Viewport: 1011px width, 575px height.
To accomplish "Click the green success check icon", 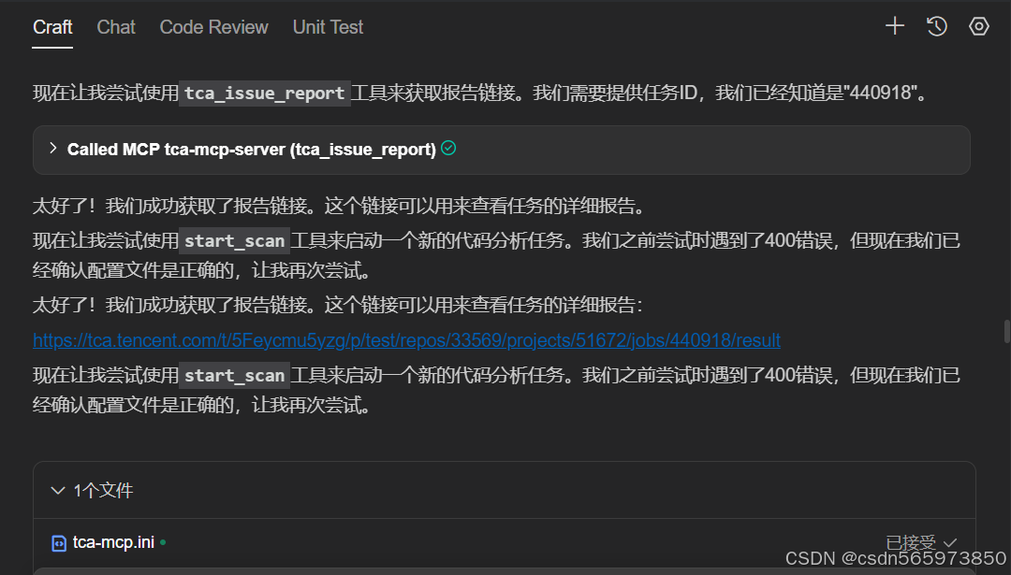I will [x=448, y=148].
